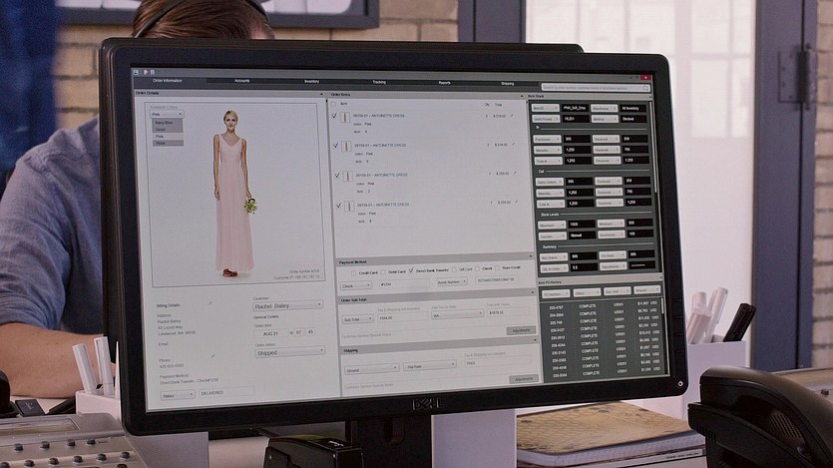The height and width of the screenshot is (468, 833).
Task: Toggle the select-all checkbox in the Item header
Action: click(x=332, y=104)
